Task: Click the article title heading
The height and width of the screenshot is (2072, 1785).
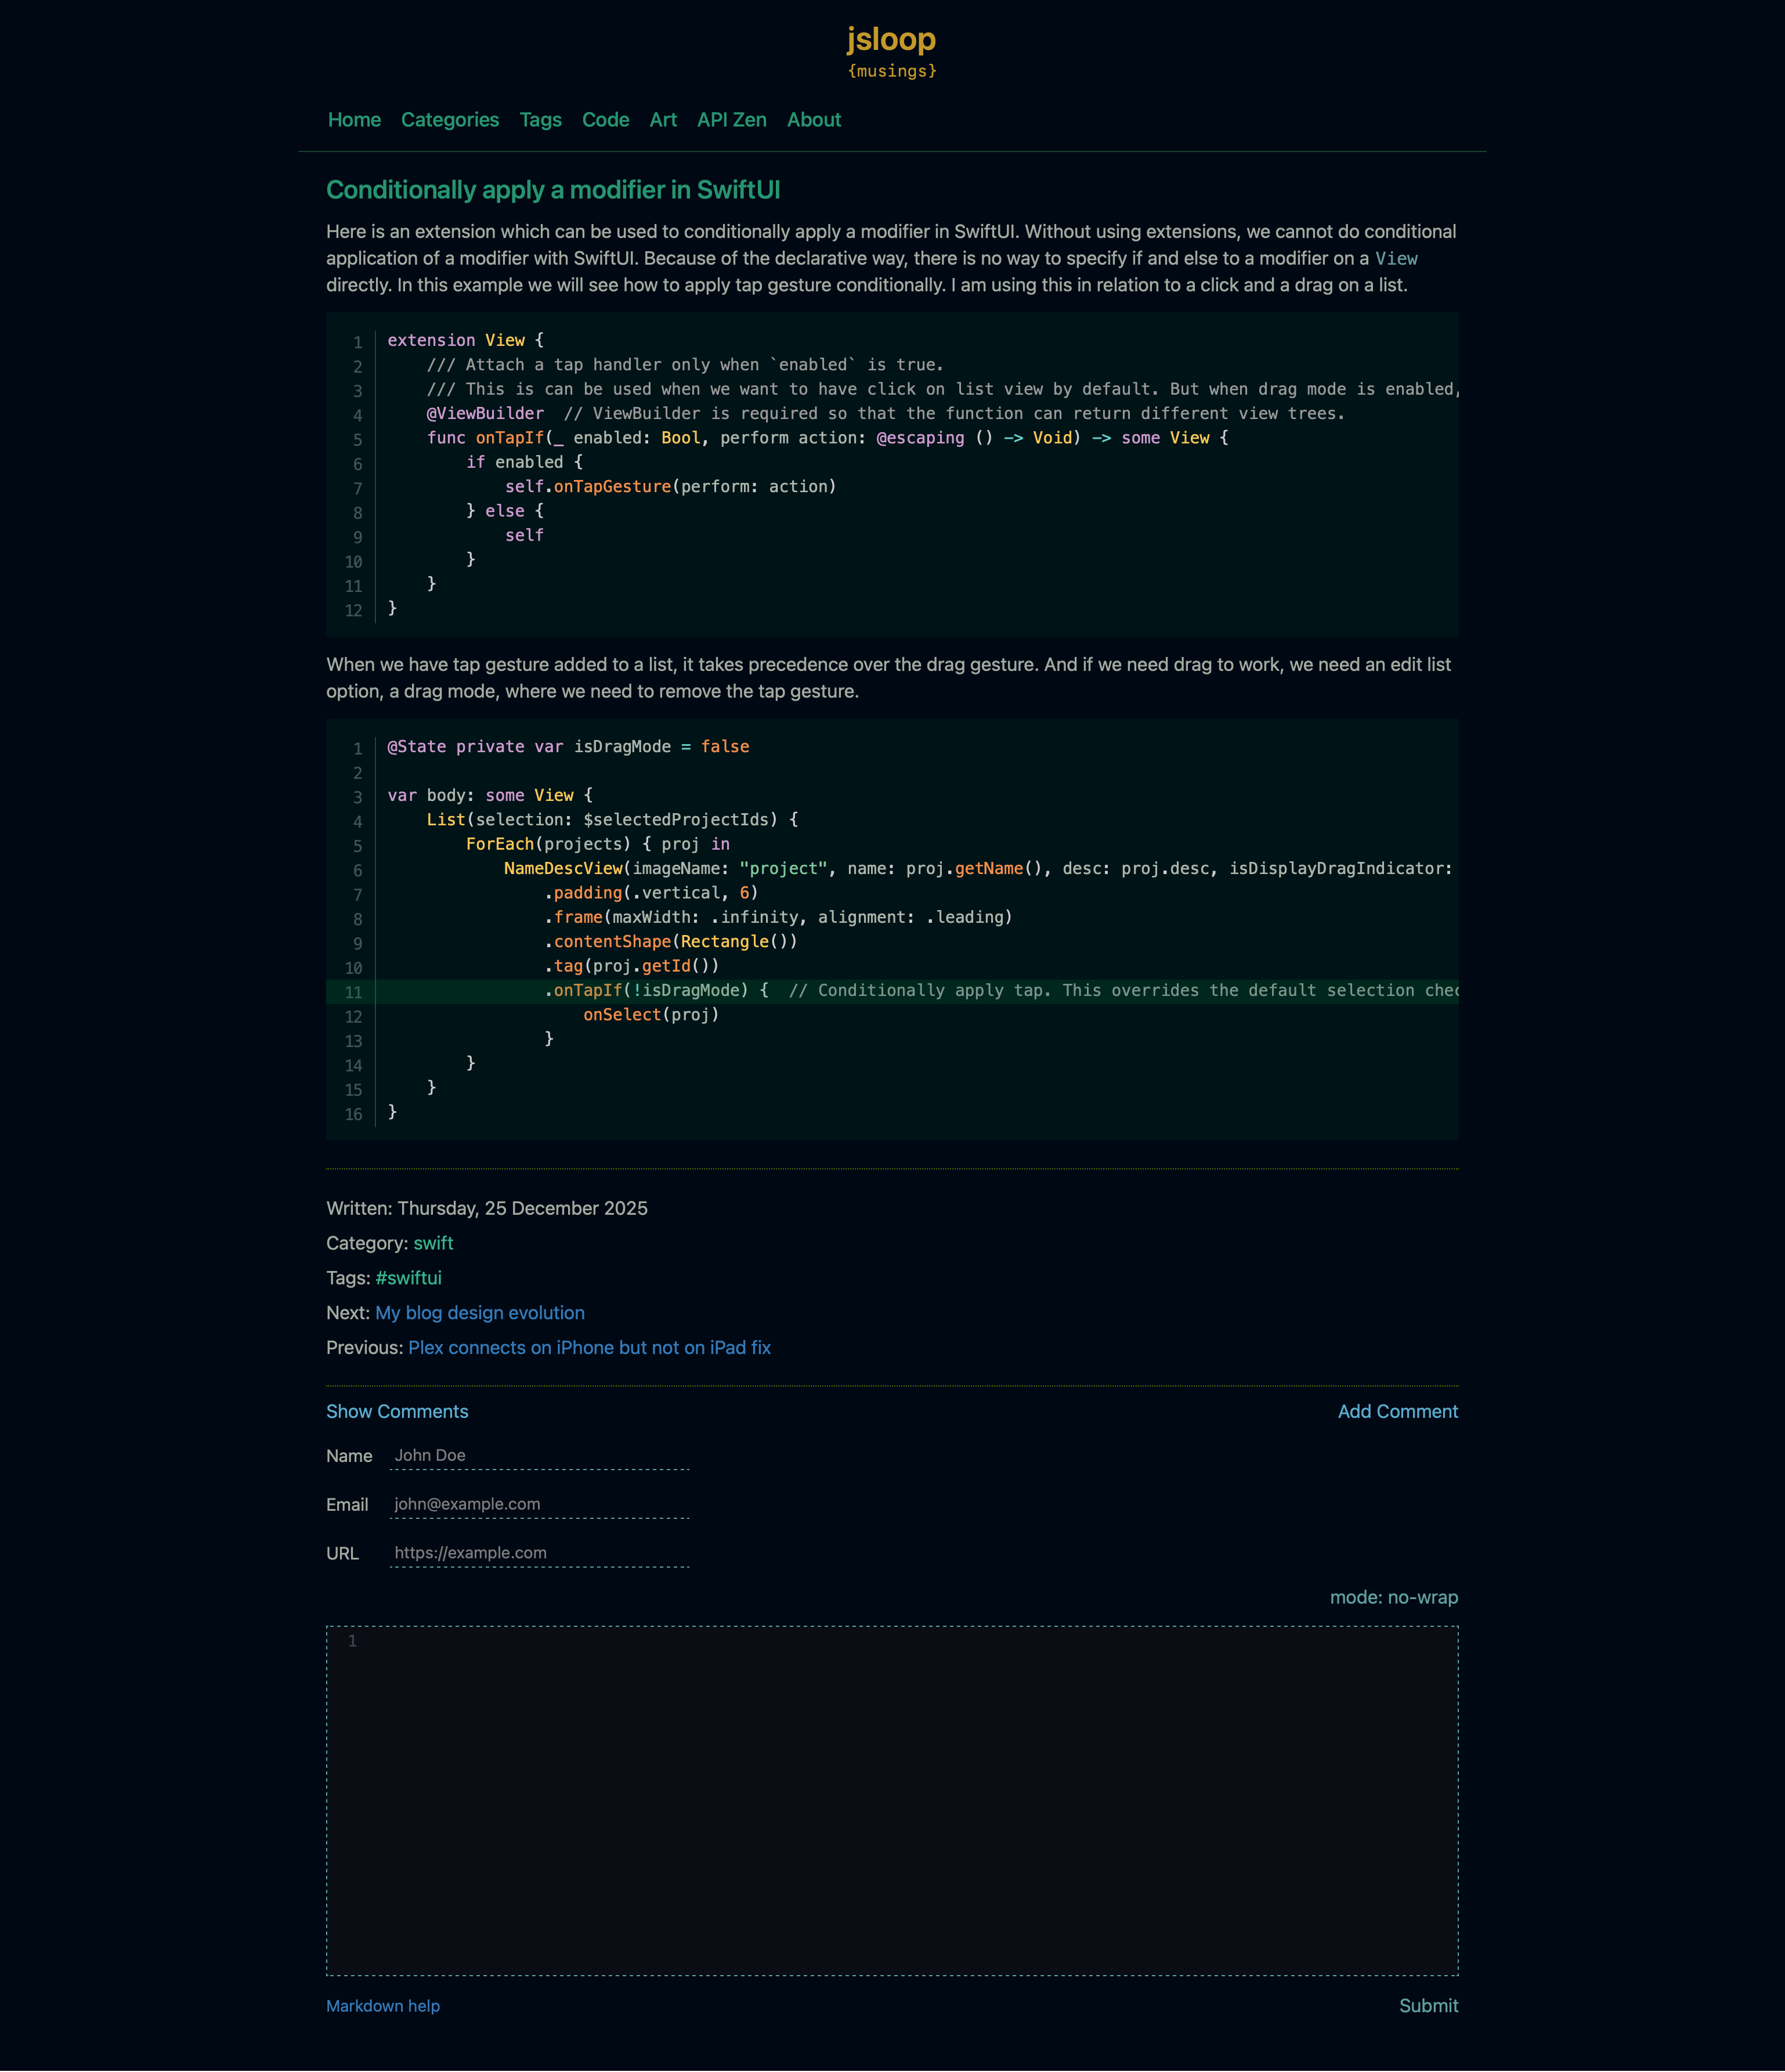Action: (x=553, y=190)
